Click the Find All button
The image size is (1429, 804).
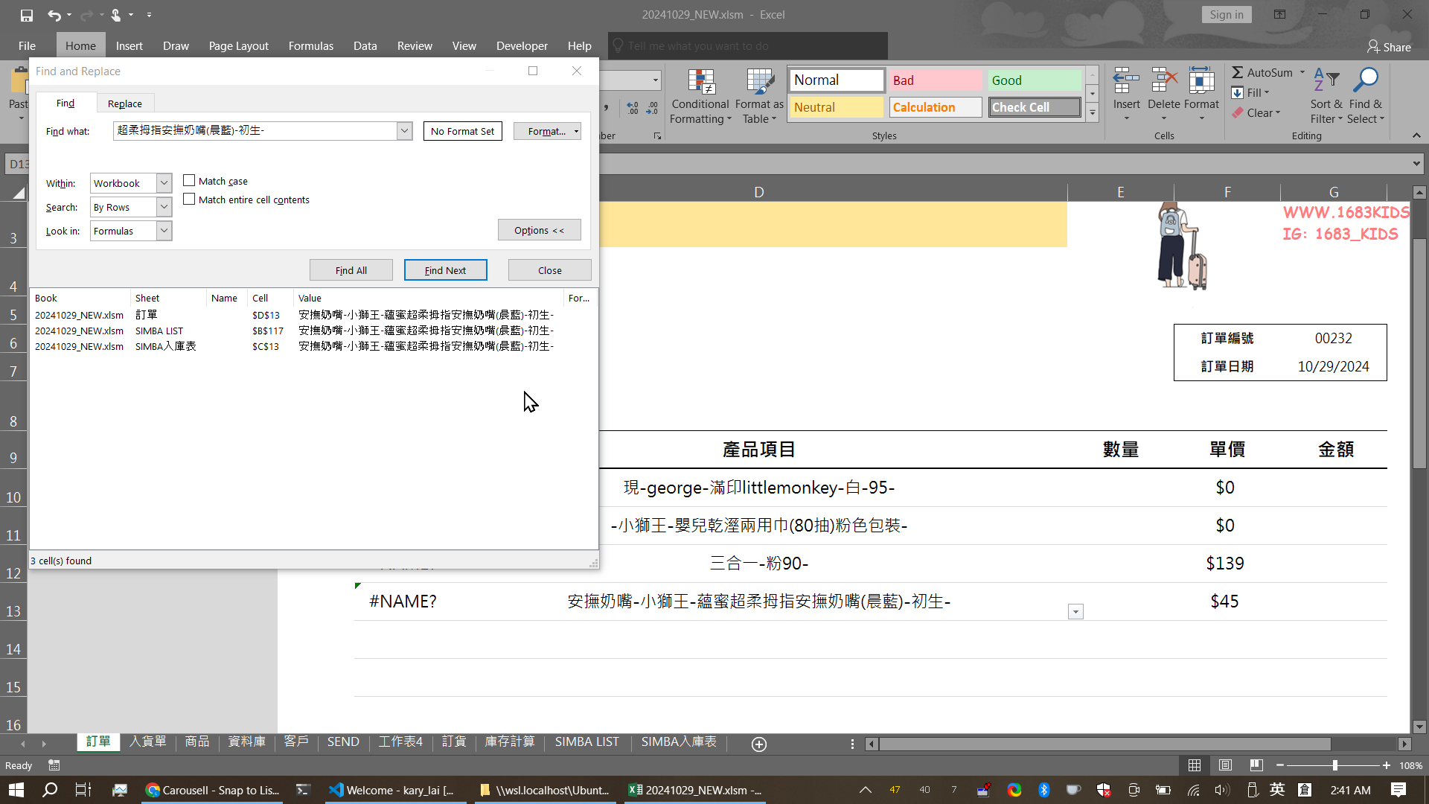tap(351, 270)
